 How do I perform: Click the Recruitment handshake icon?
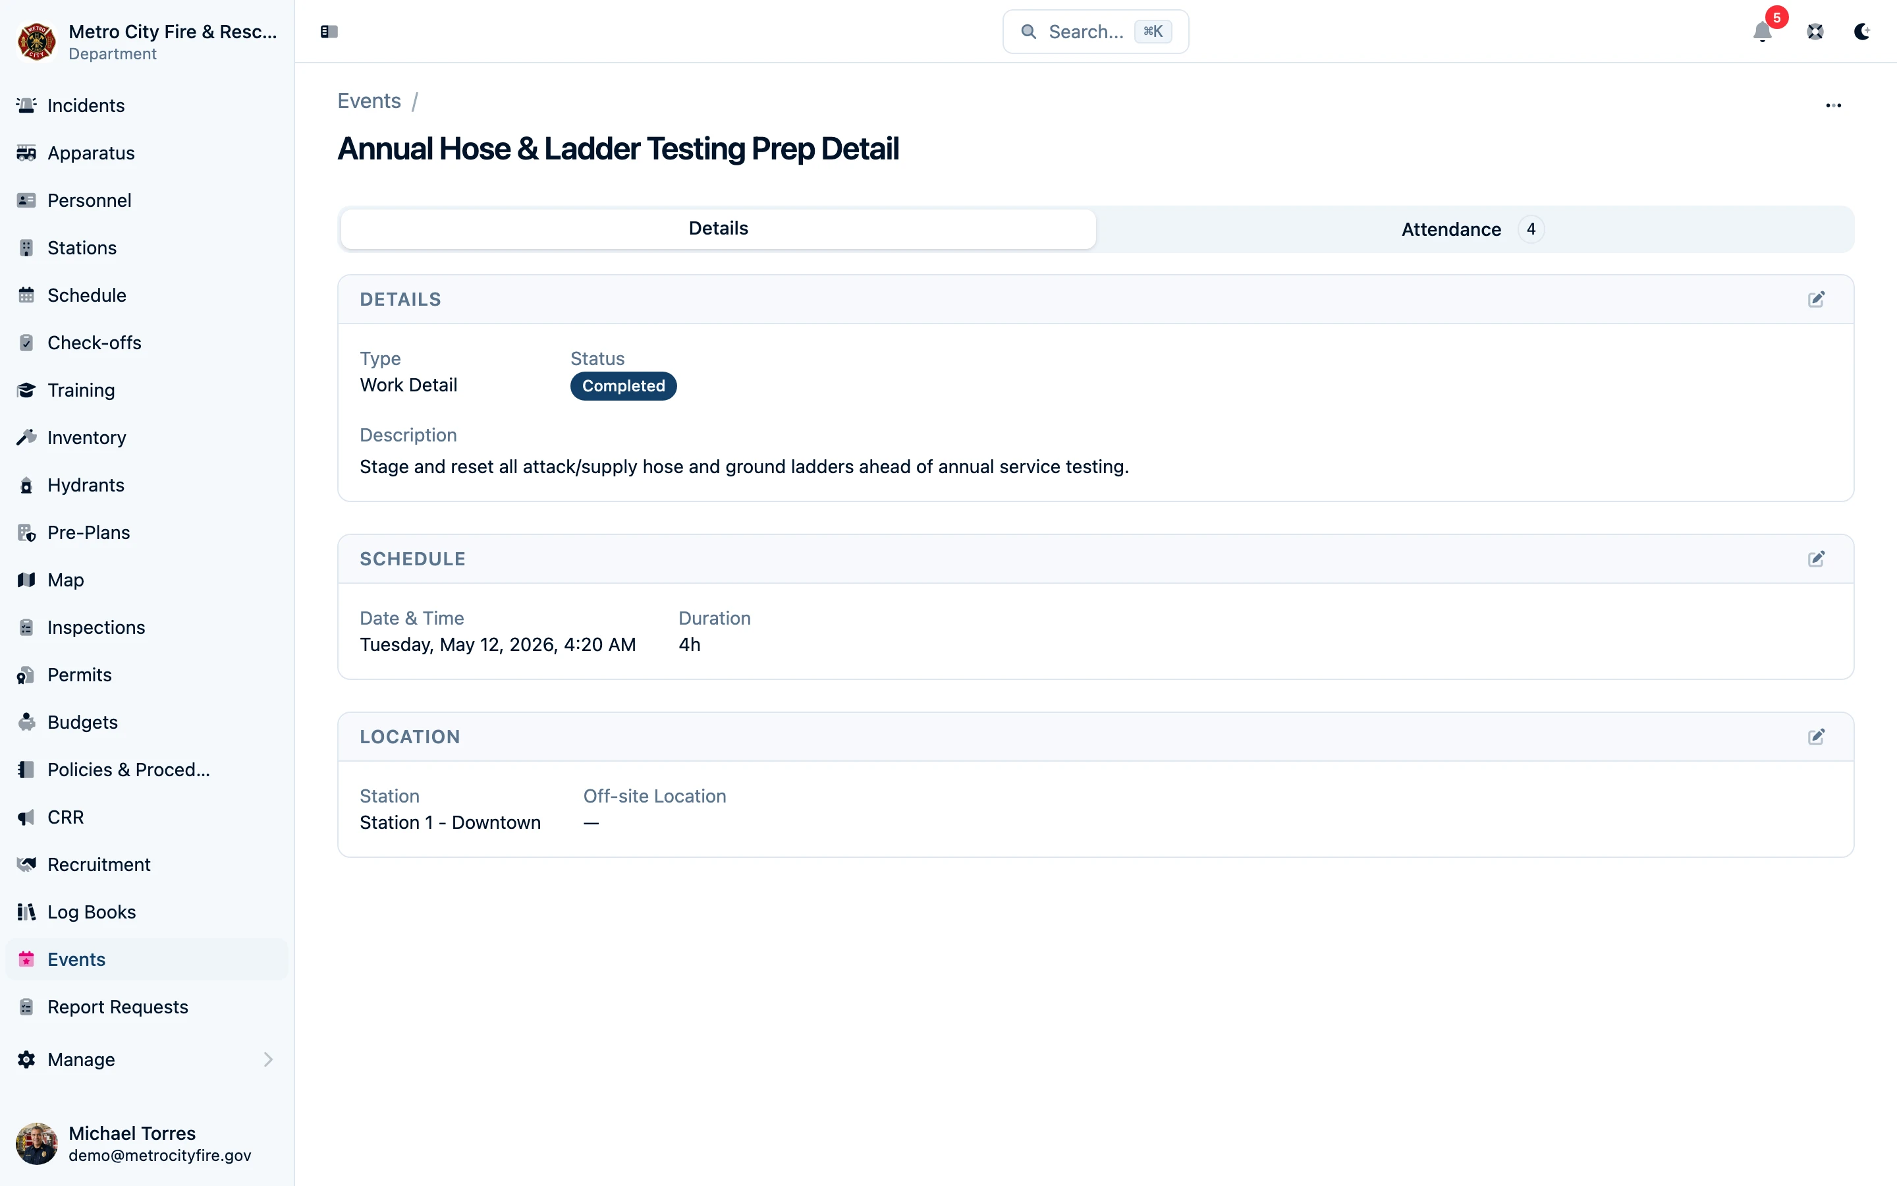coord(26,864)
